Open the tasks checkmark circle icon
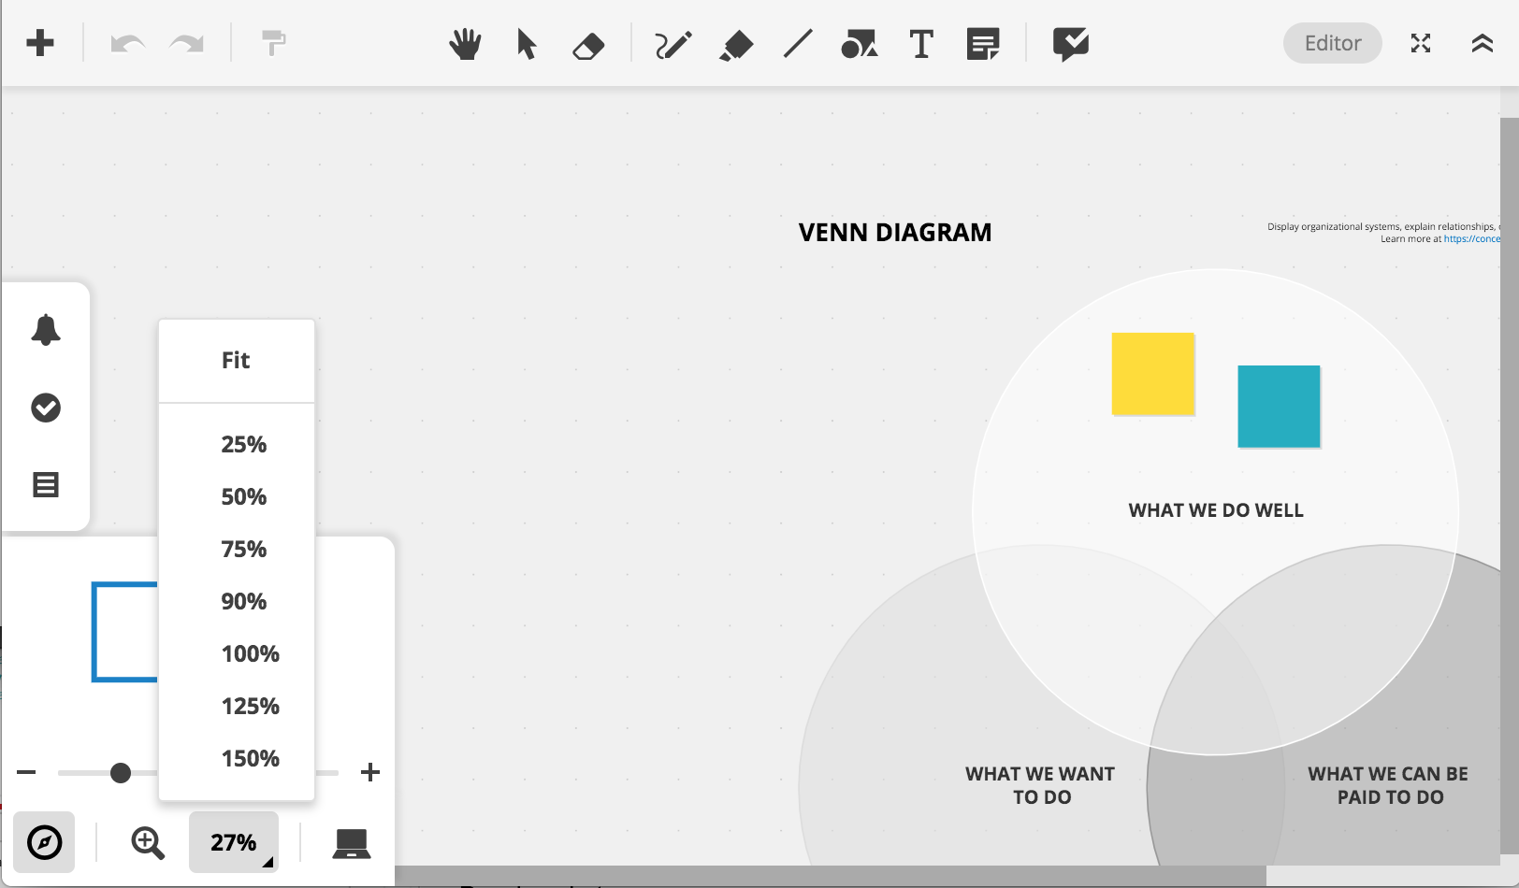Viewport: 1519px width, 888px height. [46, 408]
